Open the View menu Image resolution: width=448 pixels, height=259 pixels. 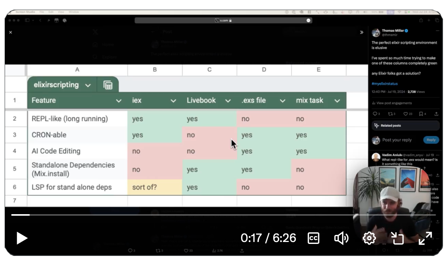click(x=61, y=12)
